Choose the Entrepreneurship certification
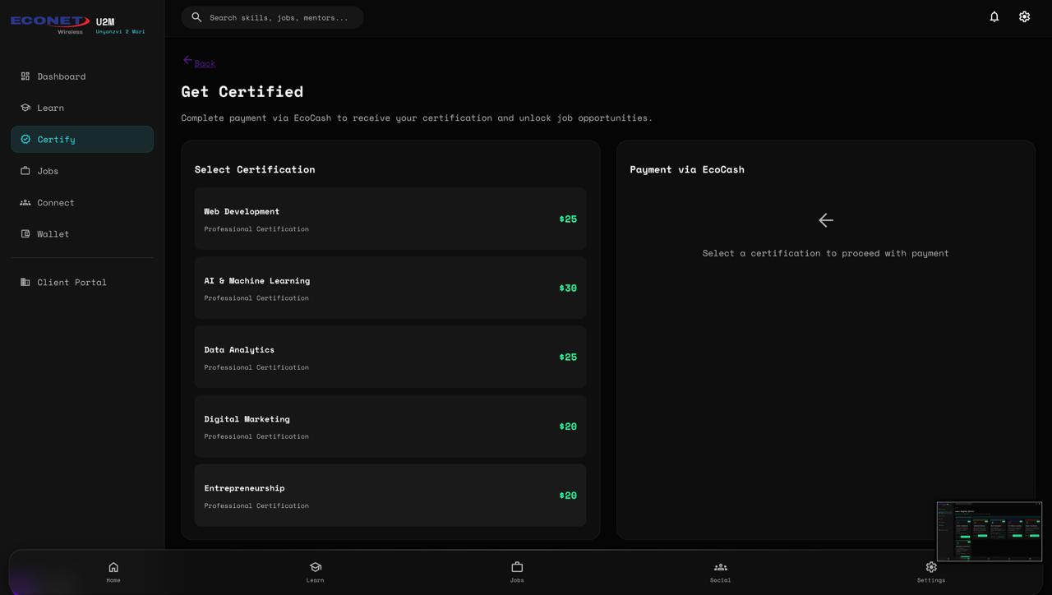The image size is (1052, 595). pyautogui.click(x=390, y=495)
